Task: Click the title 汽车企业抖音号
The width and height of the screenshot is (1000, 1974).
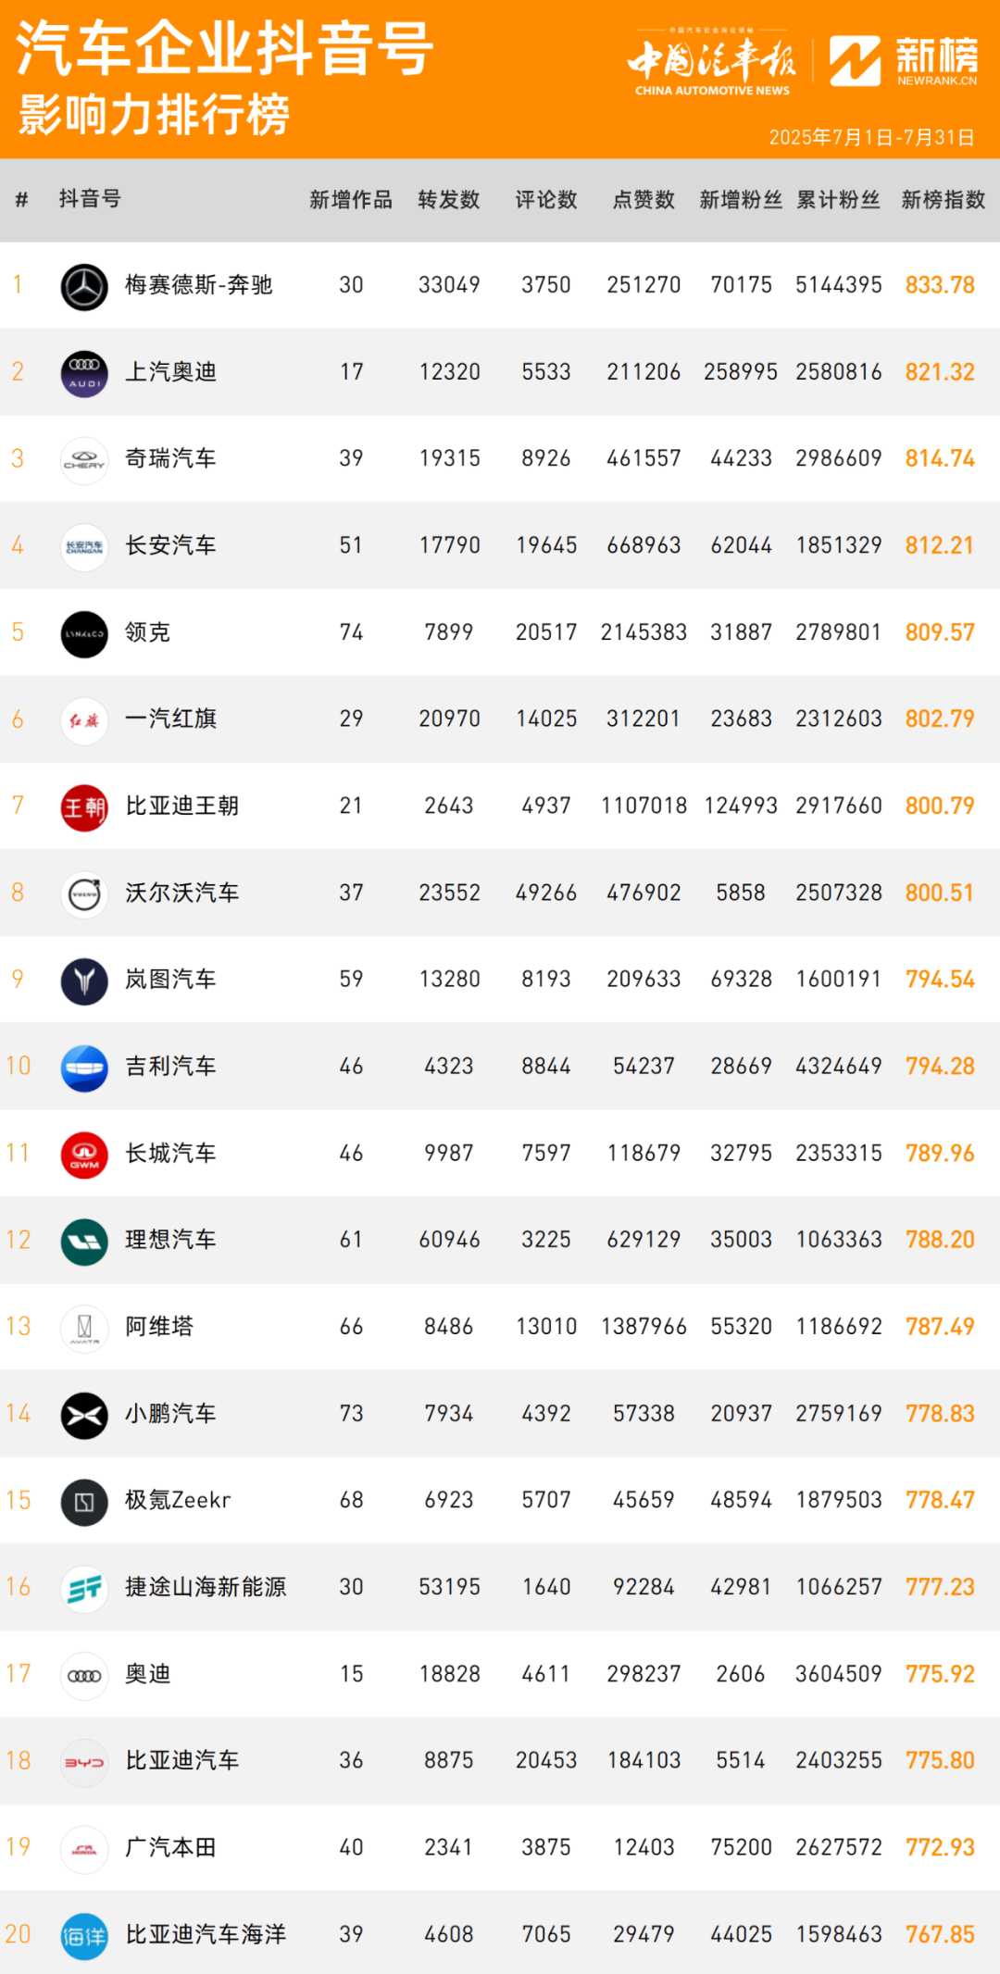Action: pos(225,48)
